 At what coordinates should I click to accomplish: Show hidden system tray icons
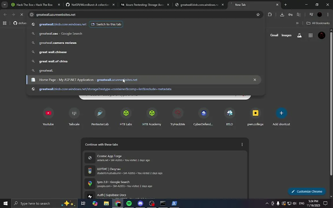point(267,203)
